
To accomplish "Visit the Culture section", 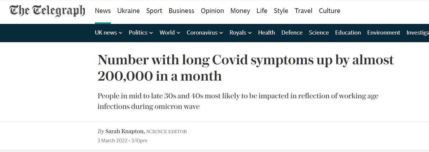I will click(329, 11).
